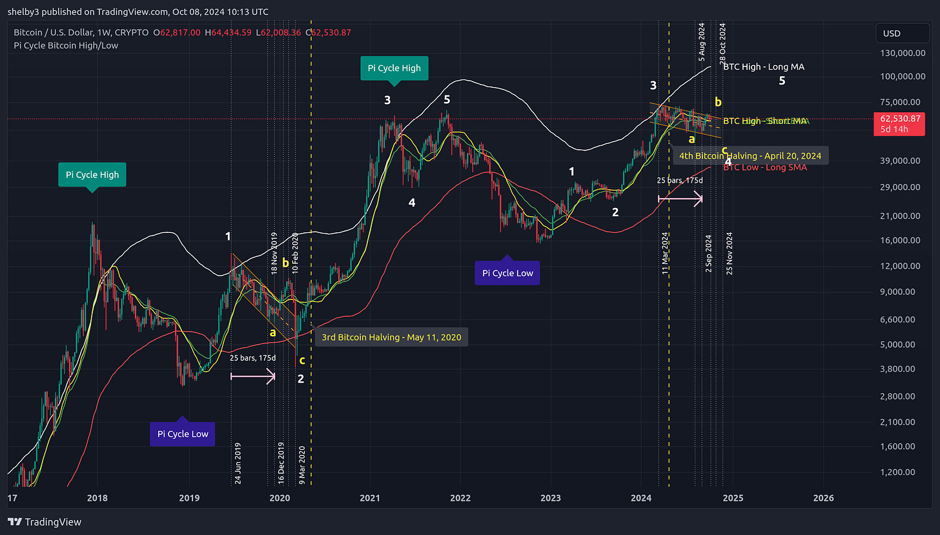Select the '4th Bitcoin Halving - April 20, 2024' label

tap(750, 156)
